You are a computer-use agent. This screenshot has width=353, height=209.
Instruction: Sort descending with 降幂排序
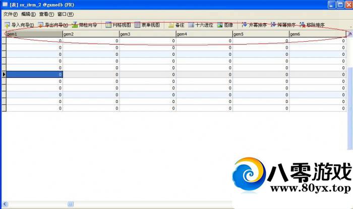pos(273,25)
